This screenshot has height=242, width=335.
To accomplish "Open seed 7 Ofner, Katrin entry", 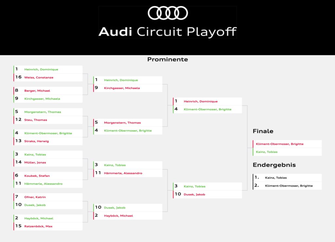I will 35,197.
